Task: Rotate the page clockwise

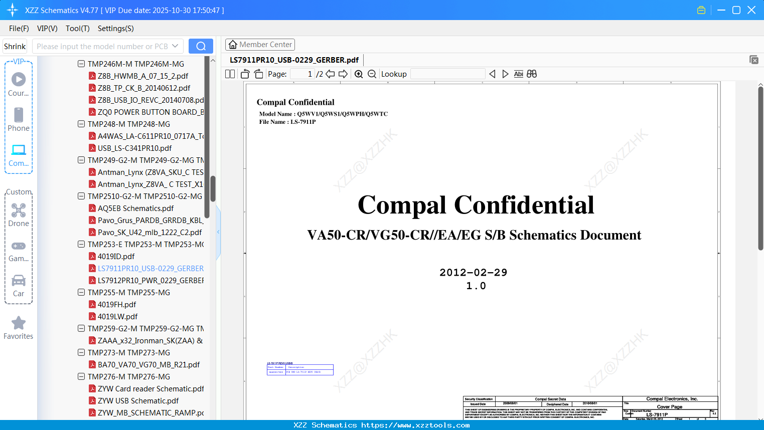Action: (x=258, y=74)
